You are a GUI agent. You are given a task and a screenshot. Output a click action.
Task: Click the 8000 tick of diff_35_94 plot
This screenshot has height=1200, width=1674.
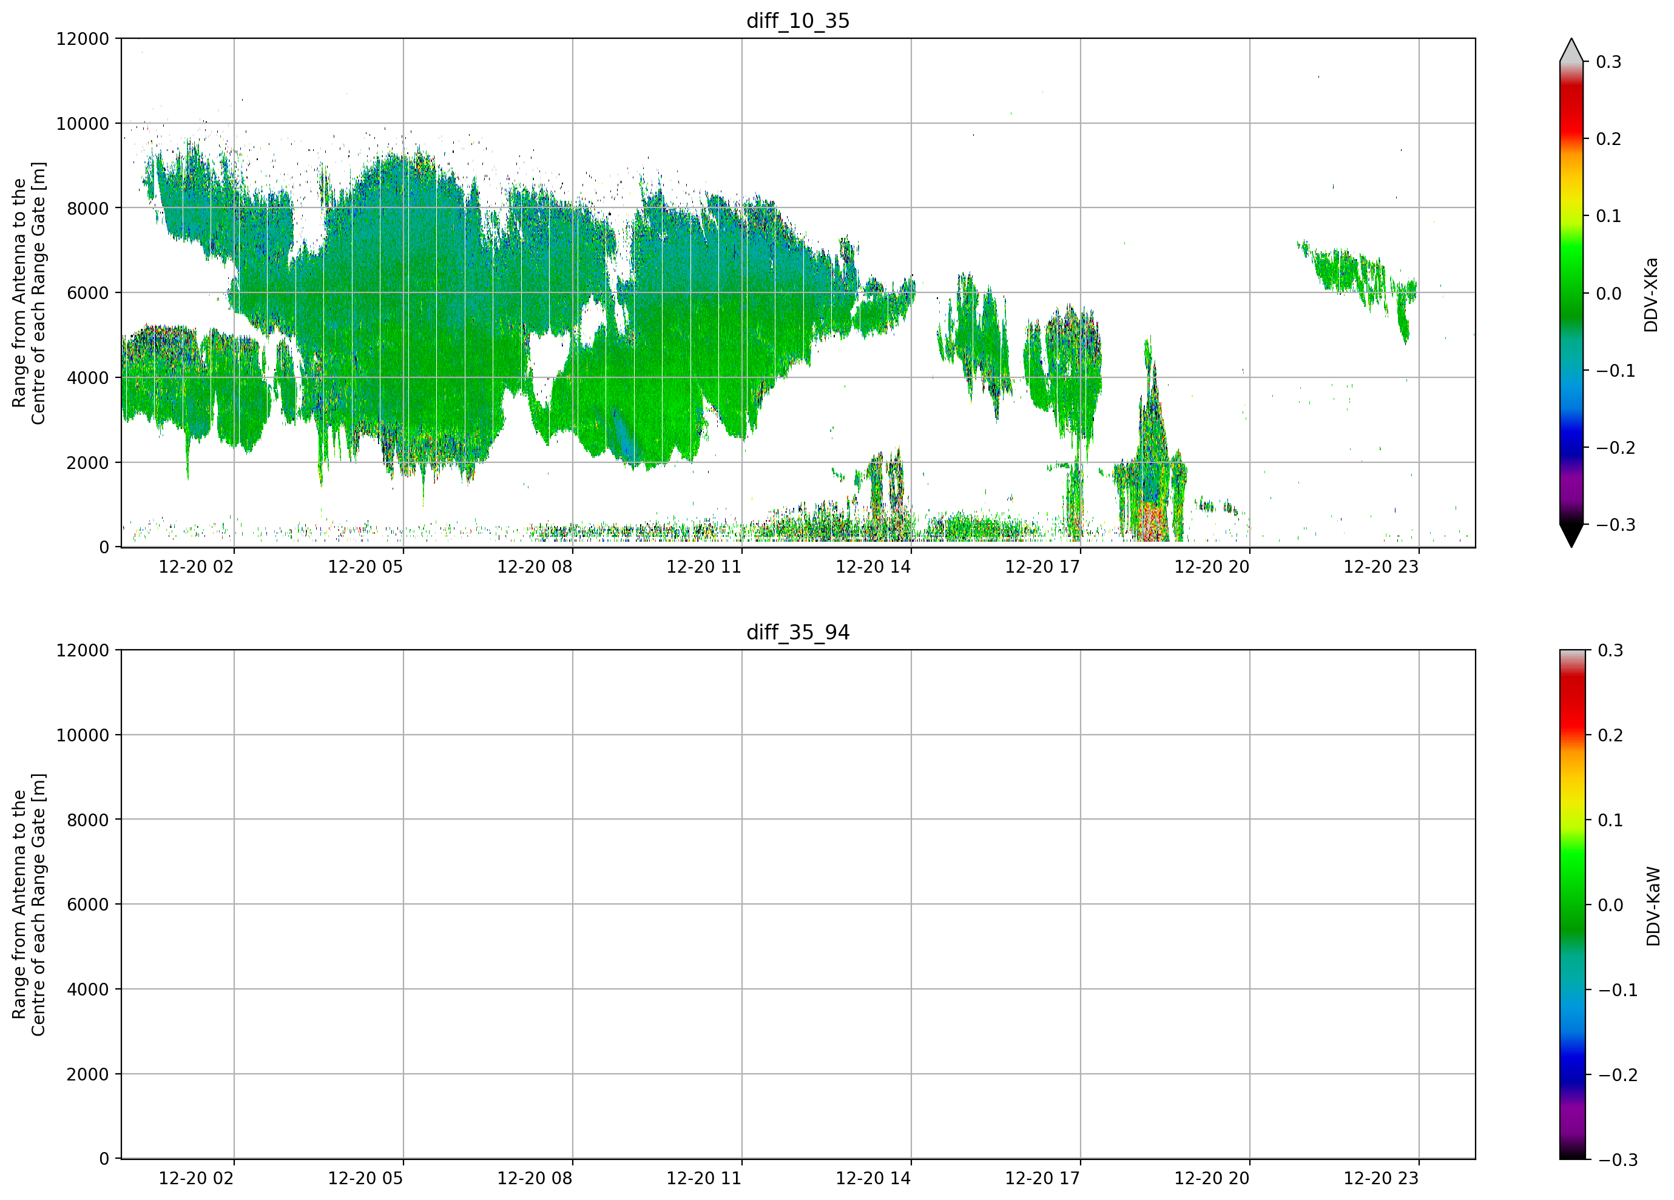coord(88,820)
